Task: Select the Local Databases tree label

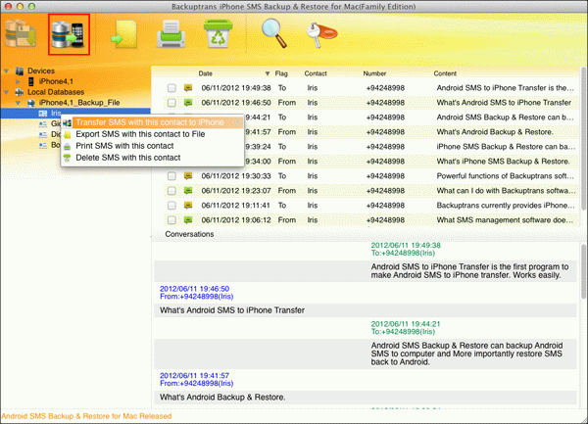Action: tap(56, 92)
